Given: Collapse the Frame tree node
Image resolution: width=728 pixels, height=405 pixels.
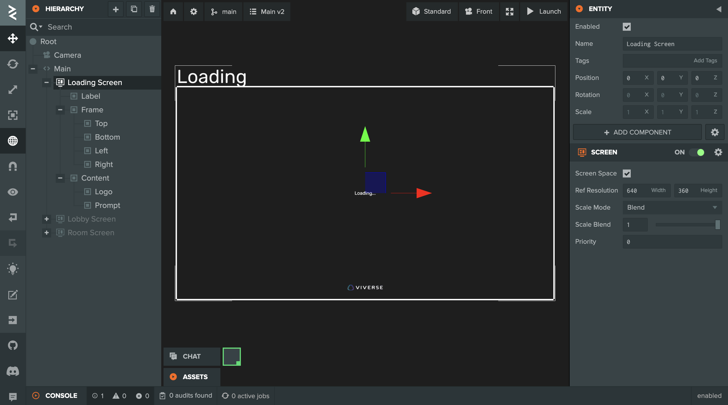Looking at the screenshot, I should coord(60,110).
